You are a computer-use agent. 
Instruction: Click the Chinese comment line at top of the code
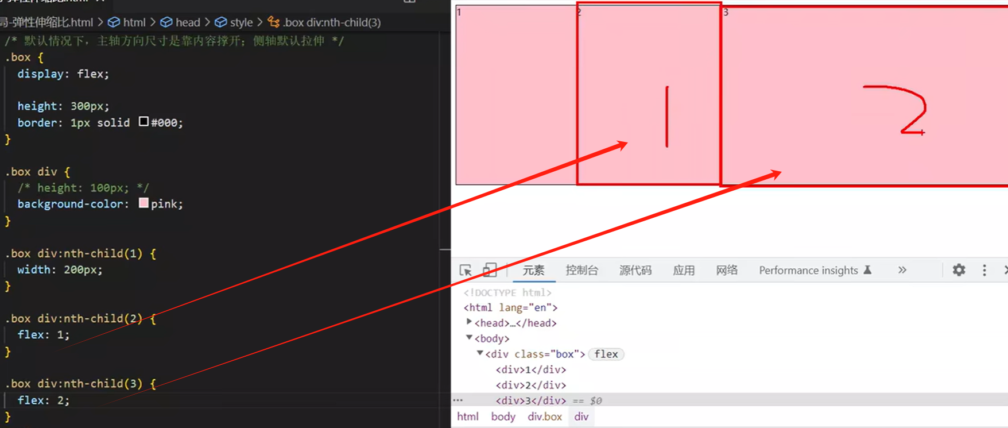click(x=175, y=41)
